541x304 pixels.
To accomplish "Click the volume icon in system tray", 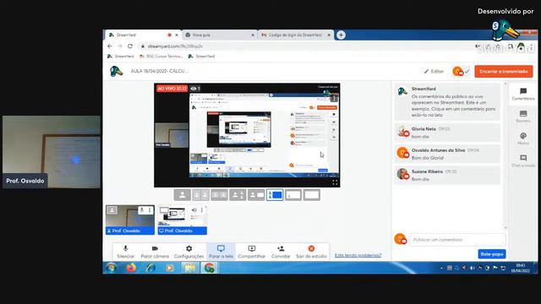I will click(472, 268).
